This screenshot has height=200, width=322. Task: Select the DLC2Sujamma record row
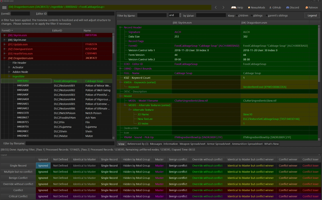coord(57,127)
